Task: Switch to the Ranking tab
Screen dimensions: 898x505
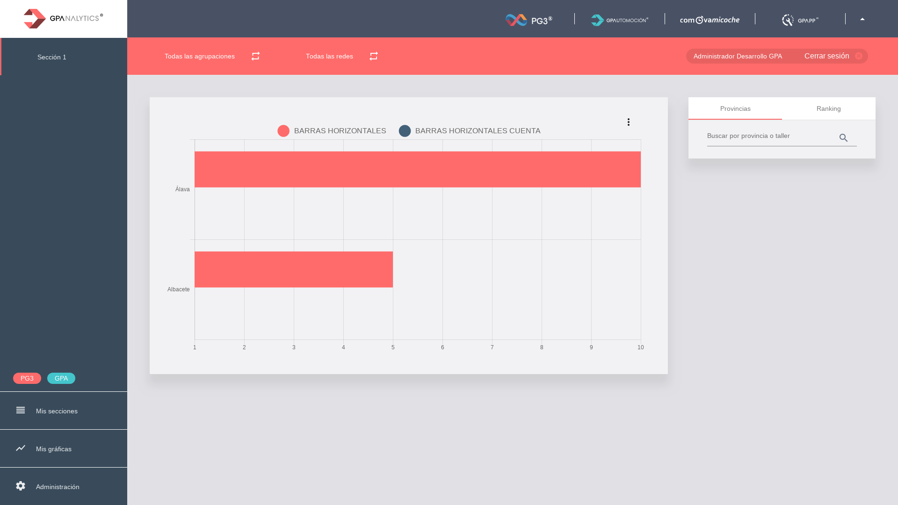Action: point(828,108)
